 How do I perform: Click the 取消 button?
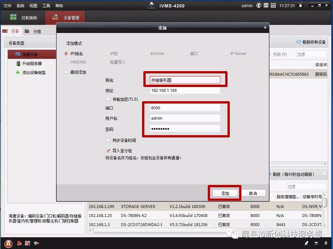(x=253, y=193)
